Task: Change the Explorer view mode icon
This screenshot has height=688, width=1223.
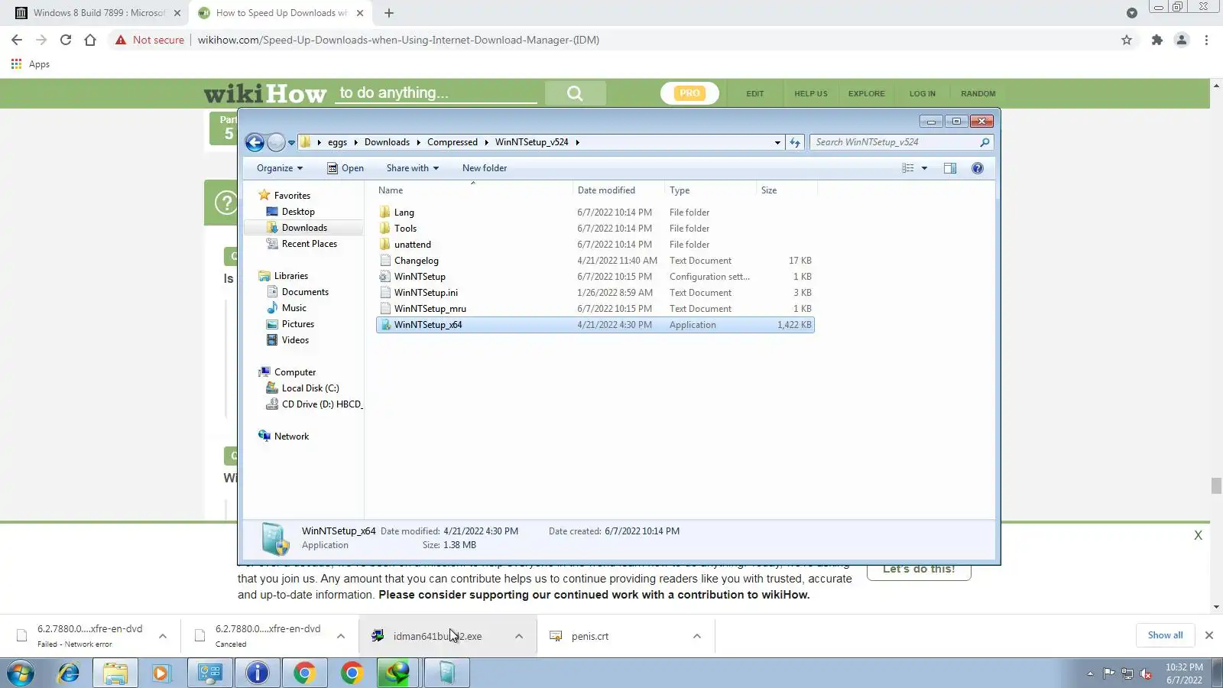Action: click(908, 168)
